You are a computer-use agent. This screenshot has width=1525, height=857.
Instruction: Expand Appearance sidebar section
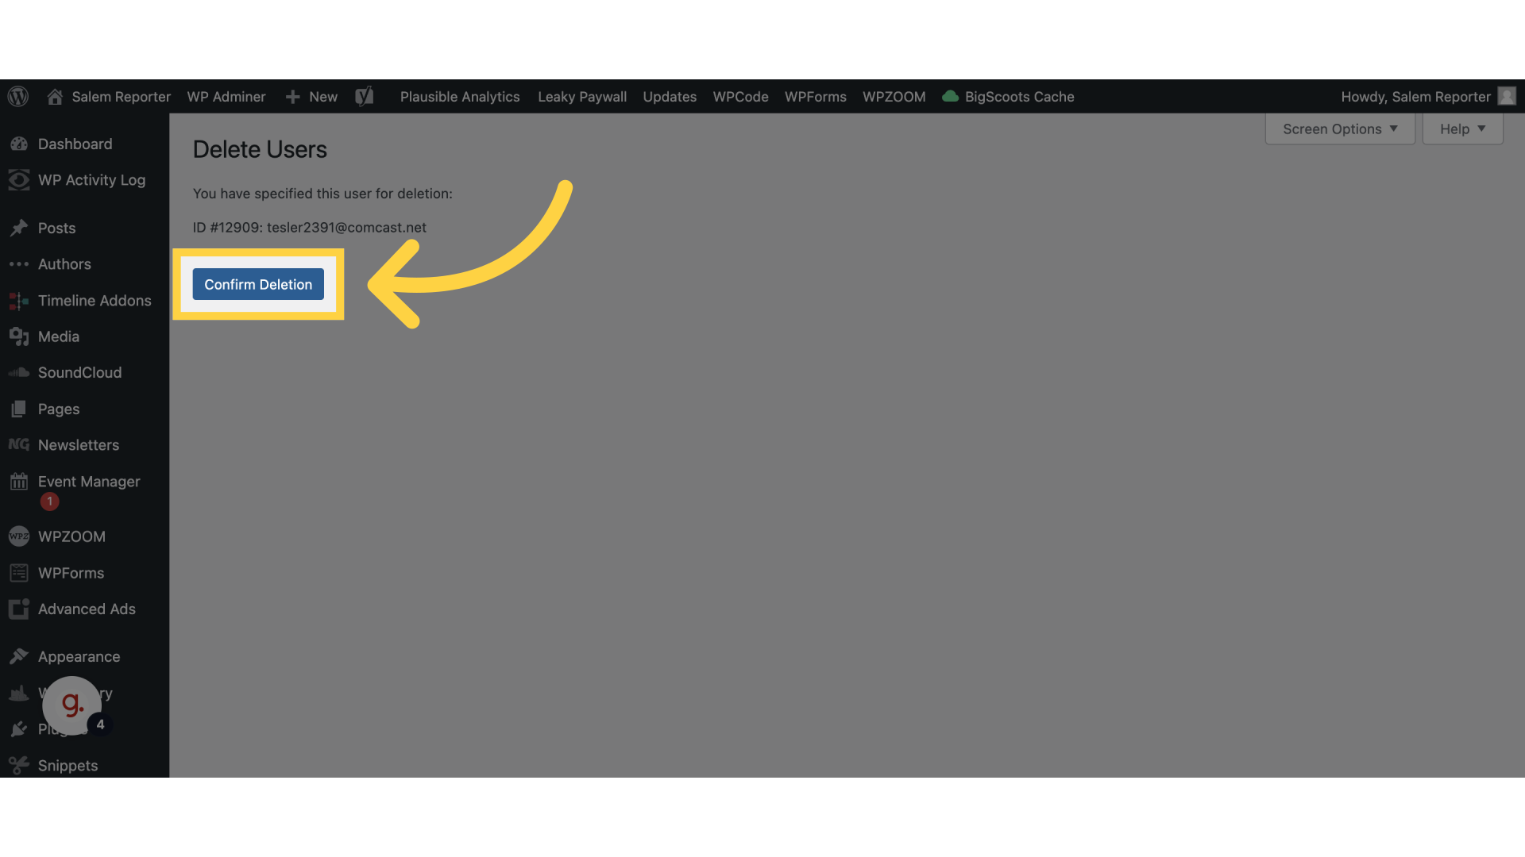click(79, 658)
